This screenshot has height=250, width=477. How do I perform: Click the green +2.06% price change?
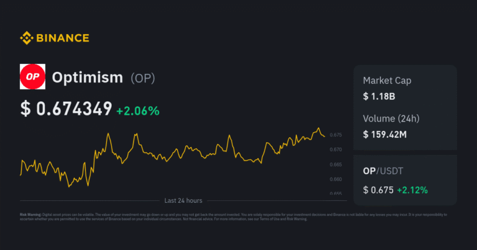point(138,110)
